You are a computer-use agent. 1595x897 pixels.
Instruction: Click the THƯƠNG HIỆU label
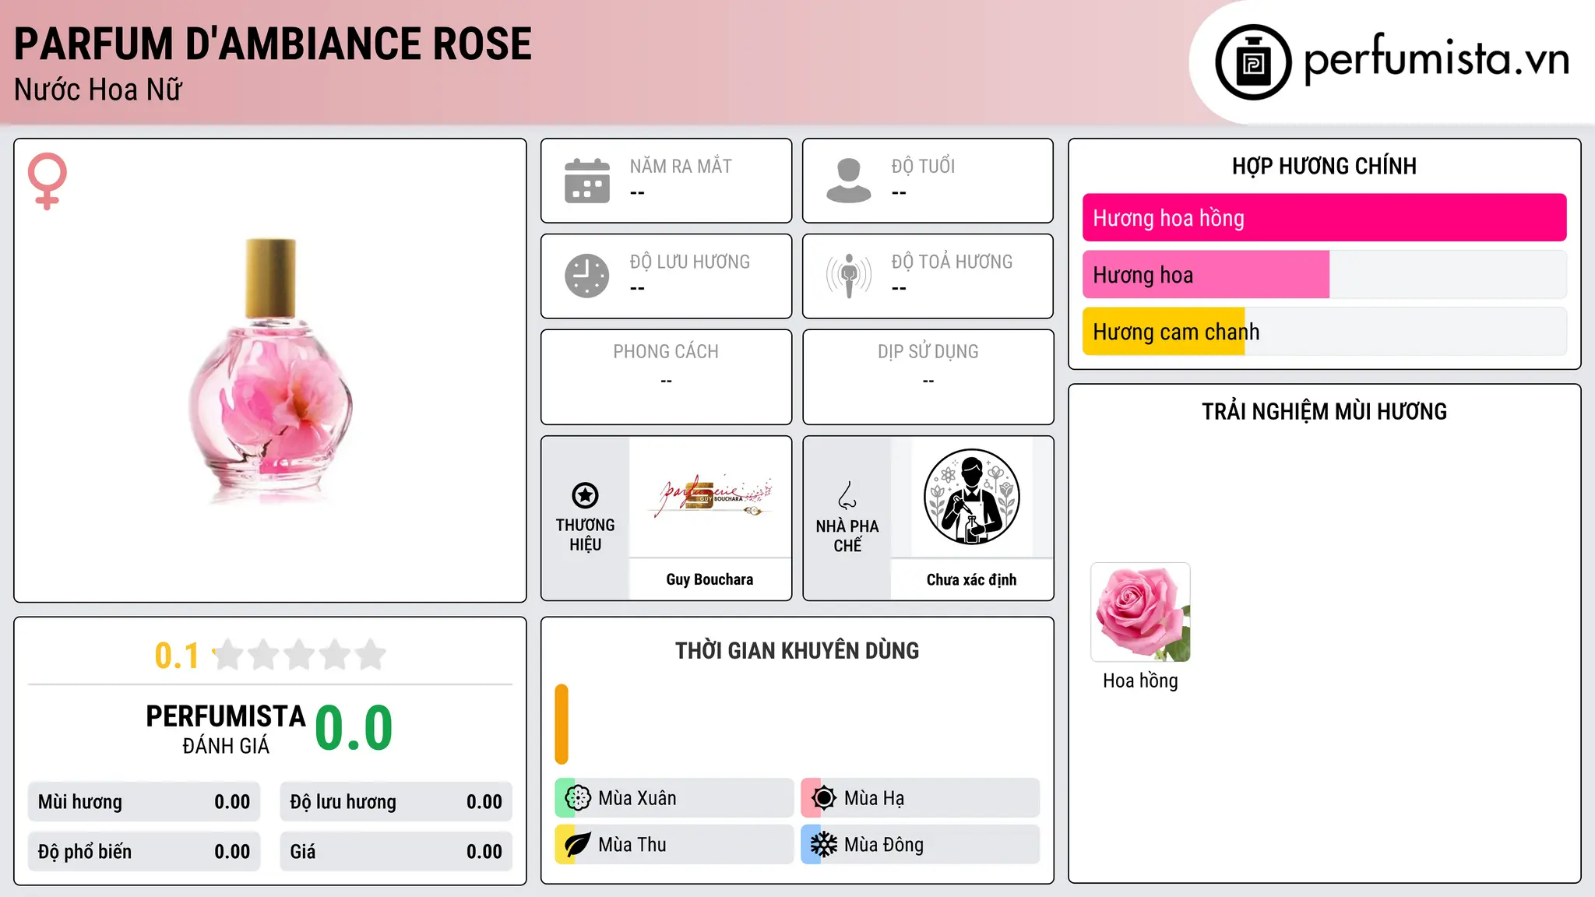click(585, 534)
